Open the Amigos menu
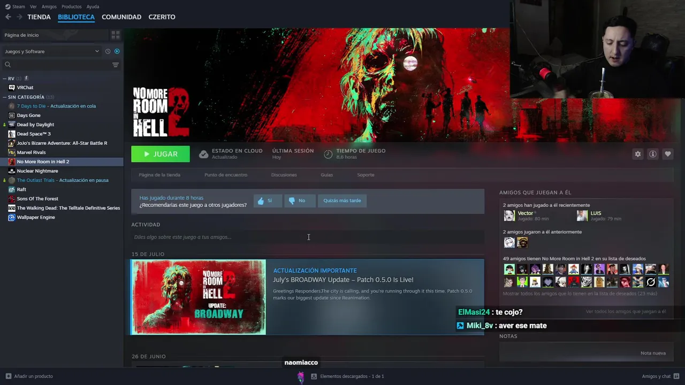Image resolution: width=685 pixels, height=385 pixels. click(x=49, y=6)
